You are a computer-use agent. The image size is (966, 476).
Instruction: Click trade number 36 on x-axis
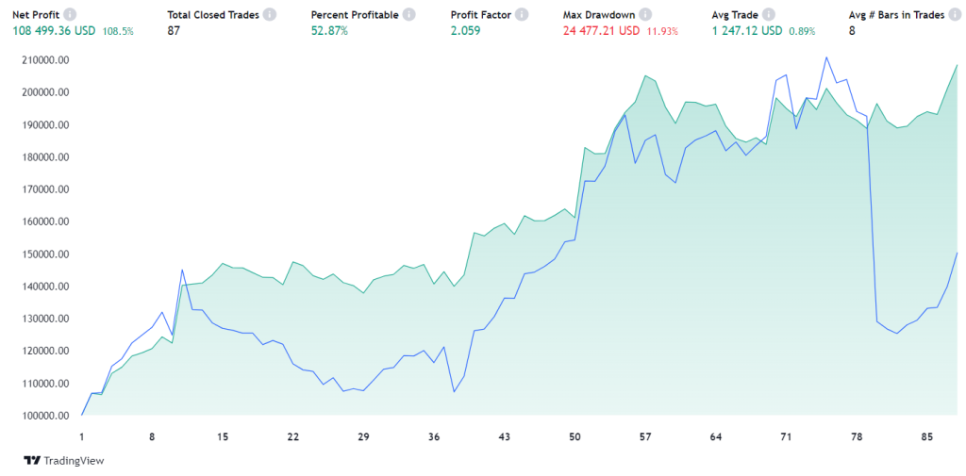click(x=434, y=437)
